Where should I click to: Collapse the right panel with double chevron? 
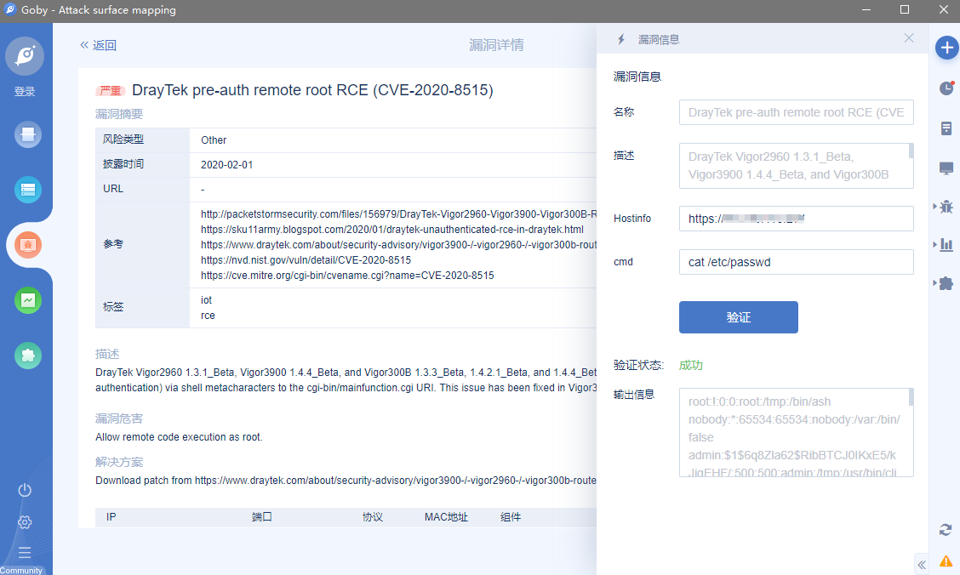(x=921, y=564)
